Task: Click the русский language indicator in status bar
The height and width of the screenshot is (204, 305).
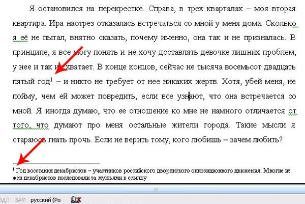Action: tap(46, 200)
